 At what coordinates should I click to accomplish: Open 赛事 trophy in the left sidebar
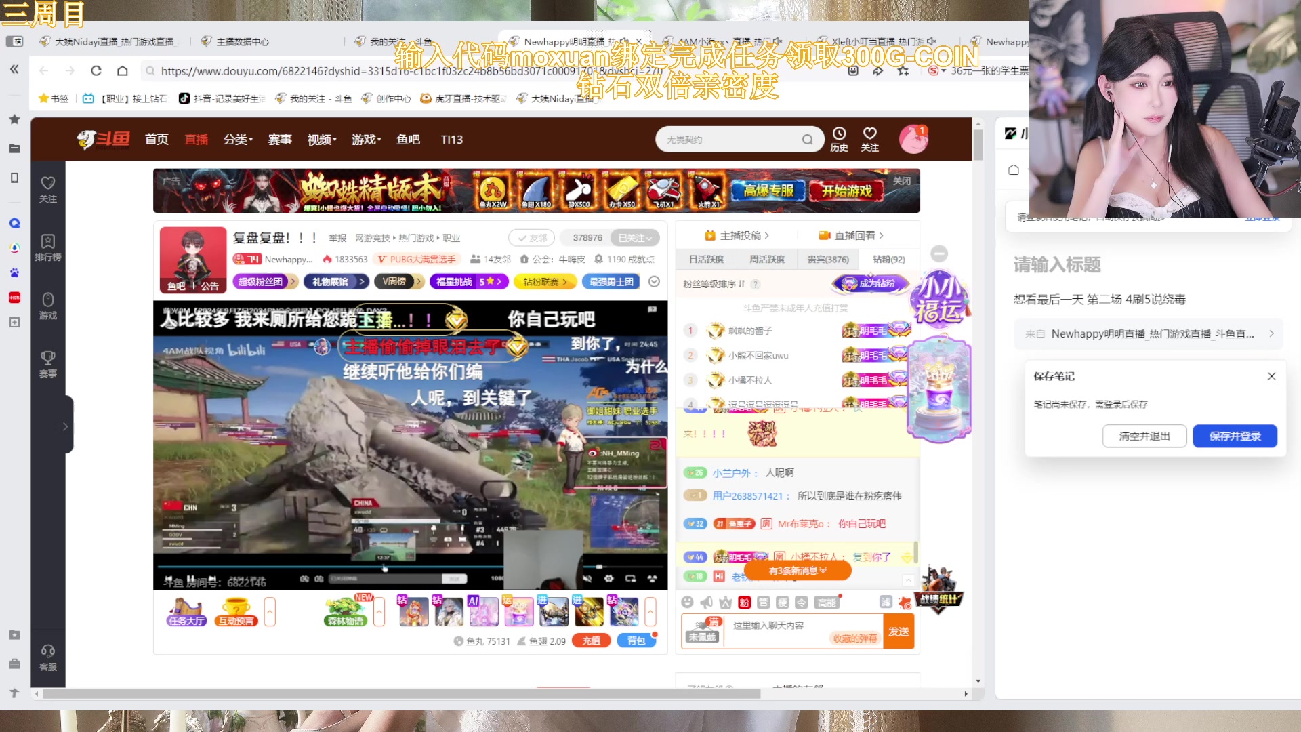48,365
